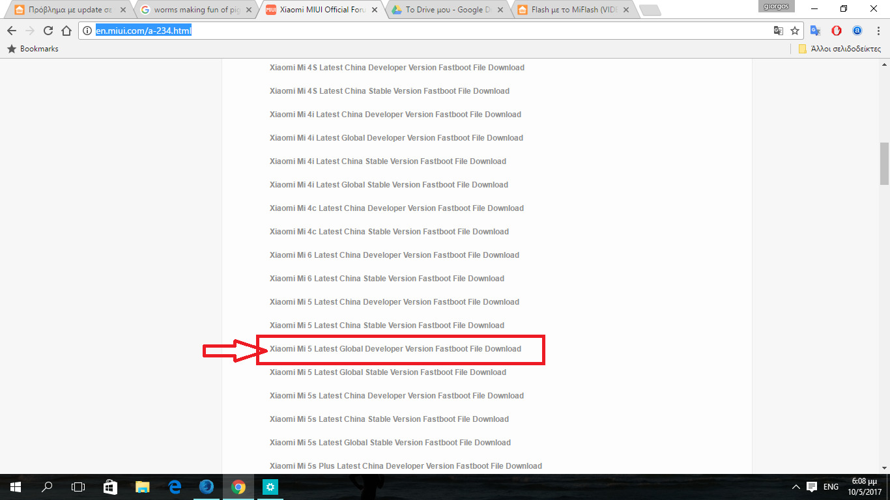Open Mi 4c China Stable Fastboot link
This screenshot has width=890, height=500.
click(x=389, y=232)
